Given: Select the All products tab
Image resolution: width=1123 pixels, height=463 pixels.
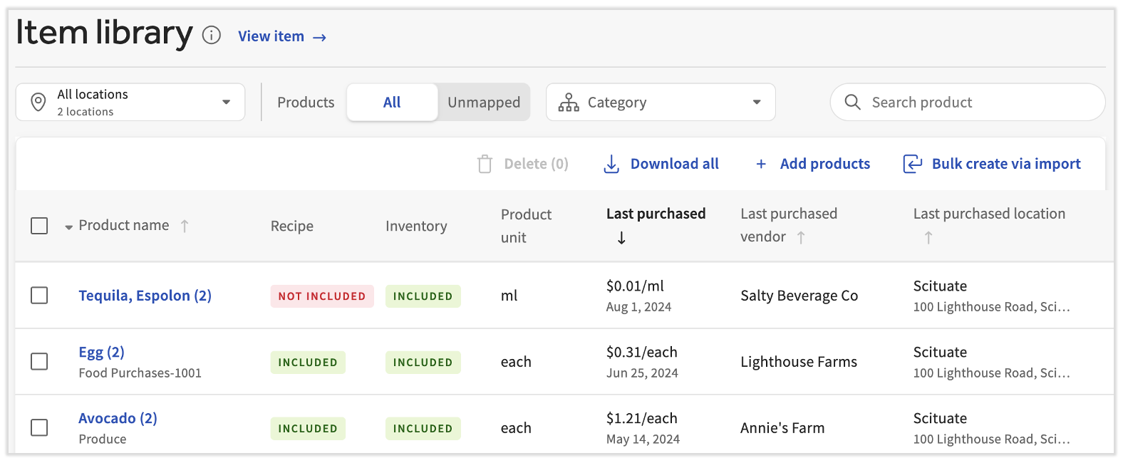Looking at the screenshot, I should (392, 103).
